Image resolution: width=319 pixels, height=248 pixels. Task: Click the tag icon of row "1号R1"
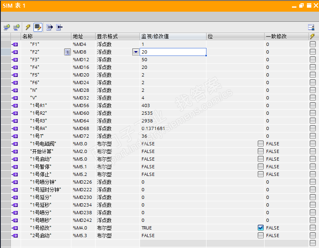15,105
